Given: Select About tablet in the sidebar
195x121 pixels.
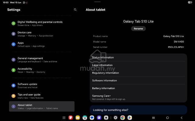Looking at the screenshot, I should (x=42, y=106).
